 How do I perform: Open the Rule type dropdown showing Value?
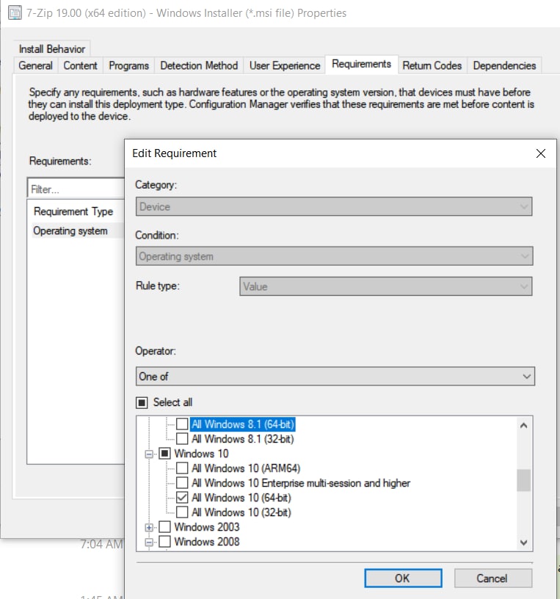point(386,286)
